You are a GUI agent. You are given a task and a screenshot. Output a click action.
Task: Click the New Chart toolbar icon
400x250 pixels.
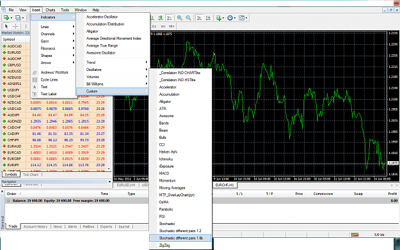point(6,18)
